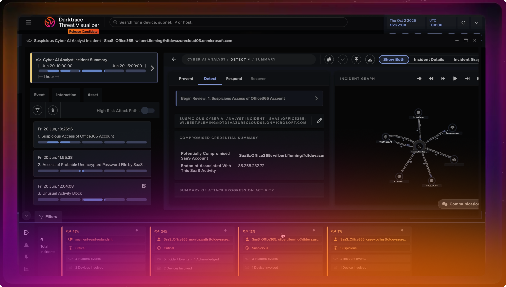Select the Incident Graph view

coord(466,60)
